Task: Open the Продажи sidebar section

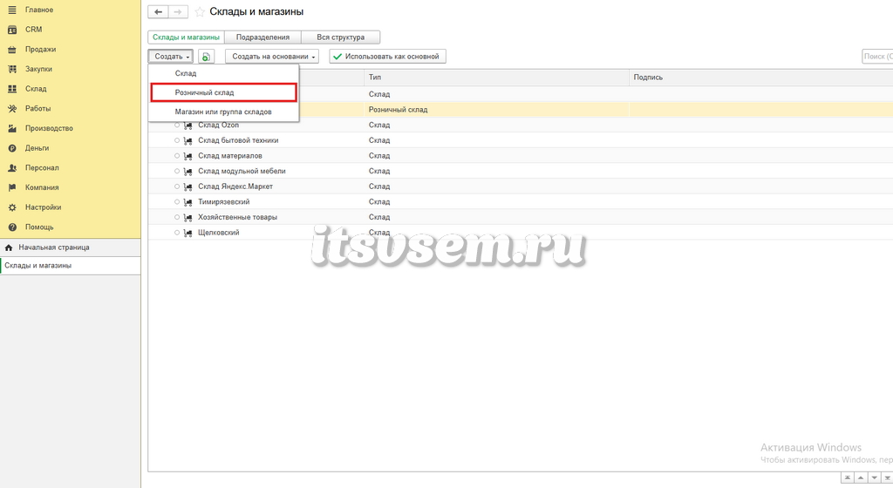Action: coord(40,50)
